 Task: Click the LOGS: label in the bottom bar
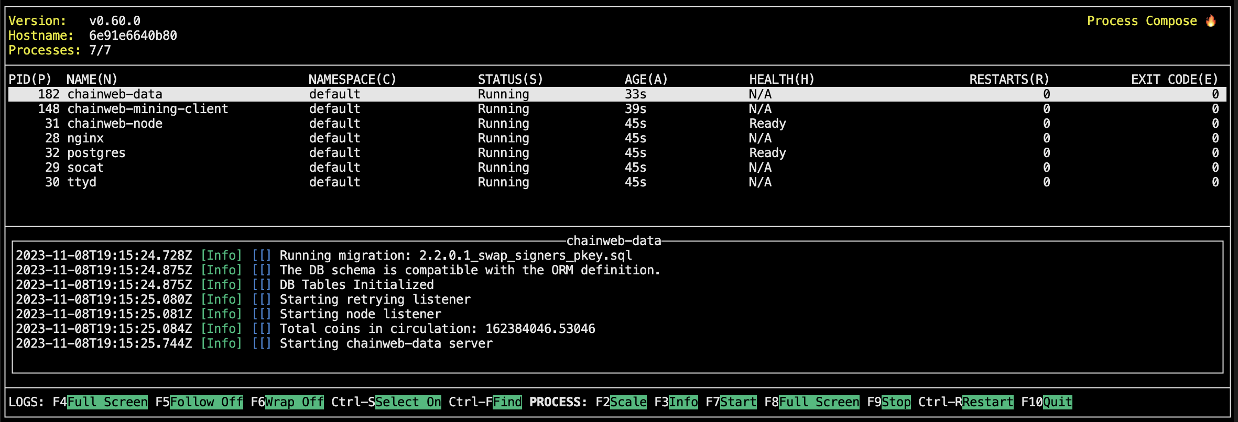27,402
